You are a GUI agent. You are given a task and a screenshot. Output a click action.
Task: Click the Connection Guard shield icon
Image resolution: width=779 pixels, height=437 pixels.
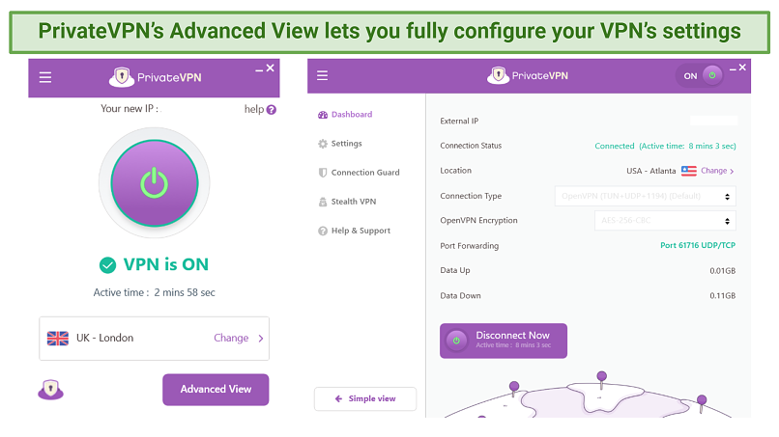tap(323, 173)
